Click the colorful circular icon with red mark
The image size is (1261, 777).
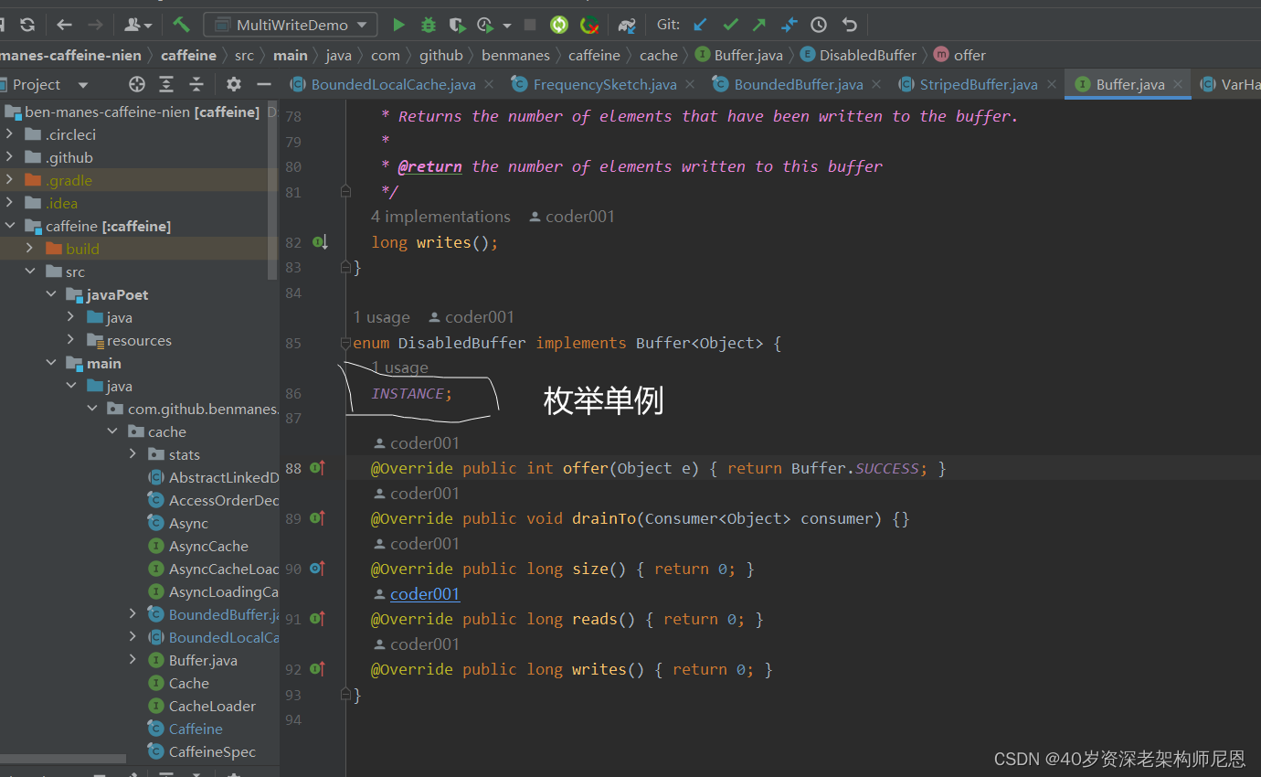click(x=590, y=25)
